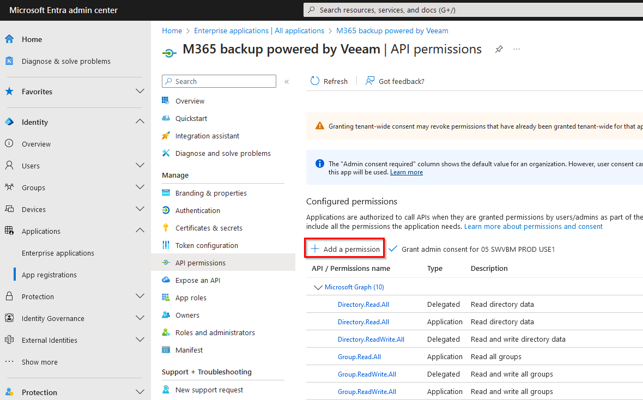The height and width of the screenshot is (400, 643).
Task: Click the Integration assistant rocket icon
Action: point(166,136)
